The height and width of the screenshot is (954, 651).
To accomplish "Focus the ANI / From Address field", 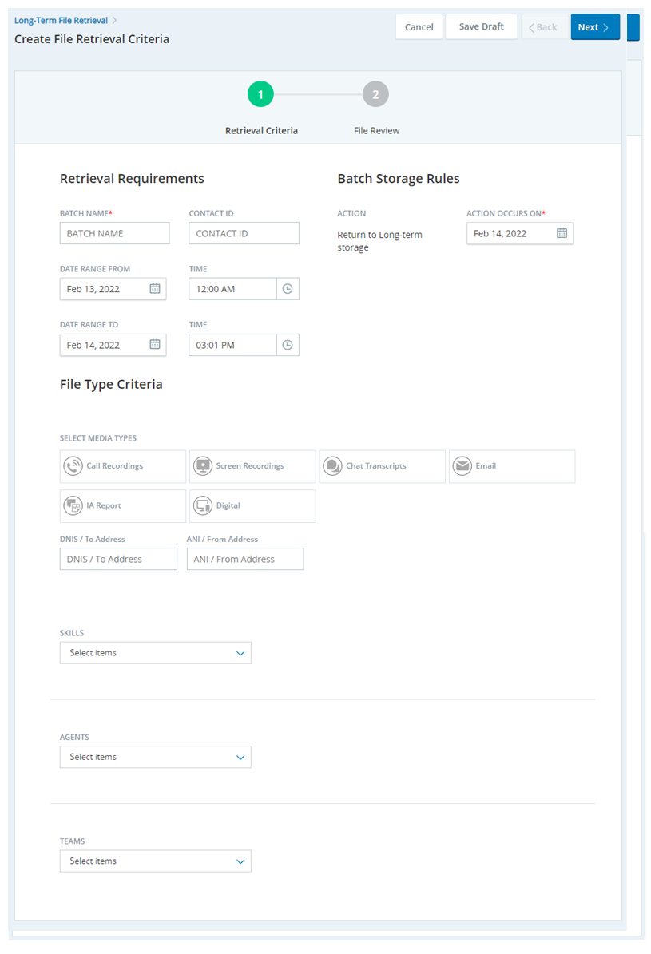I will tap(244, 559).
